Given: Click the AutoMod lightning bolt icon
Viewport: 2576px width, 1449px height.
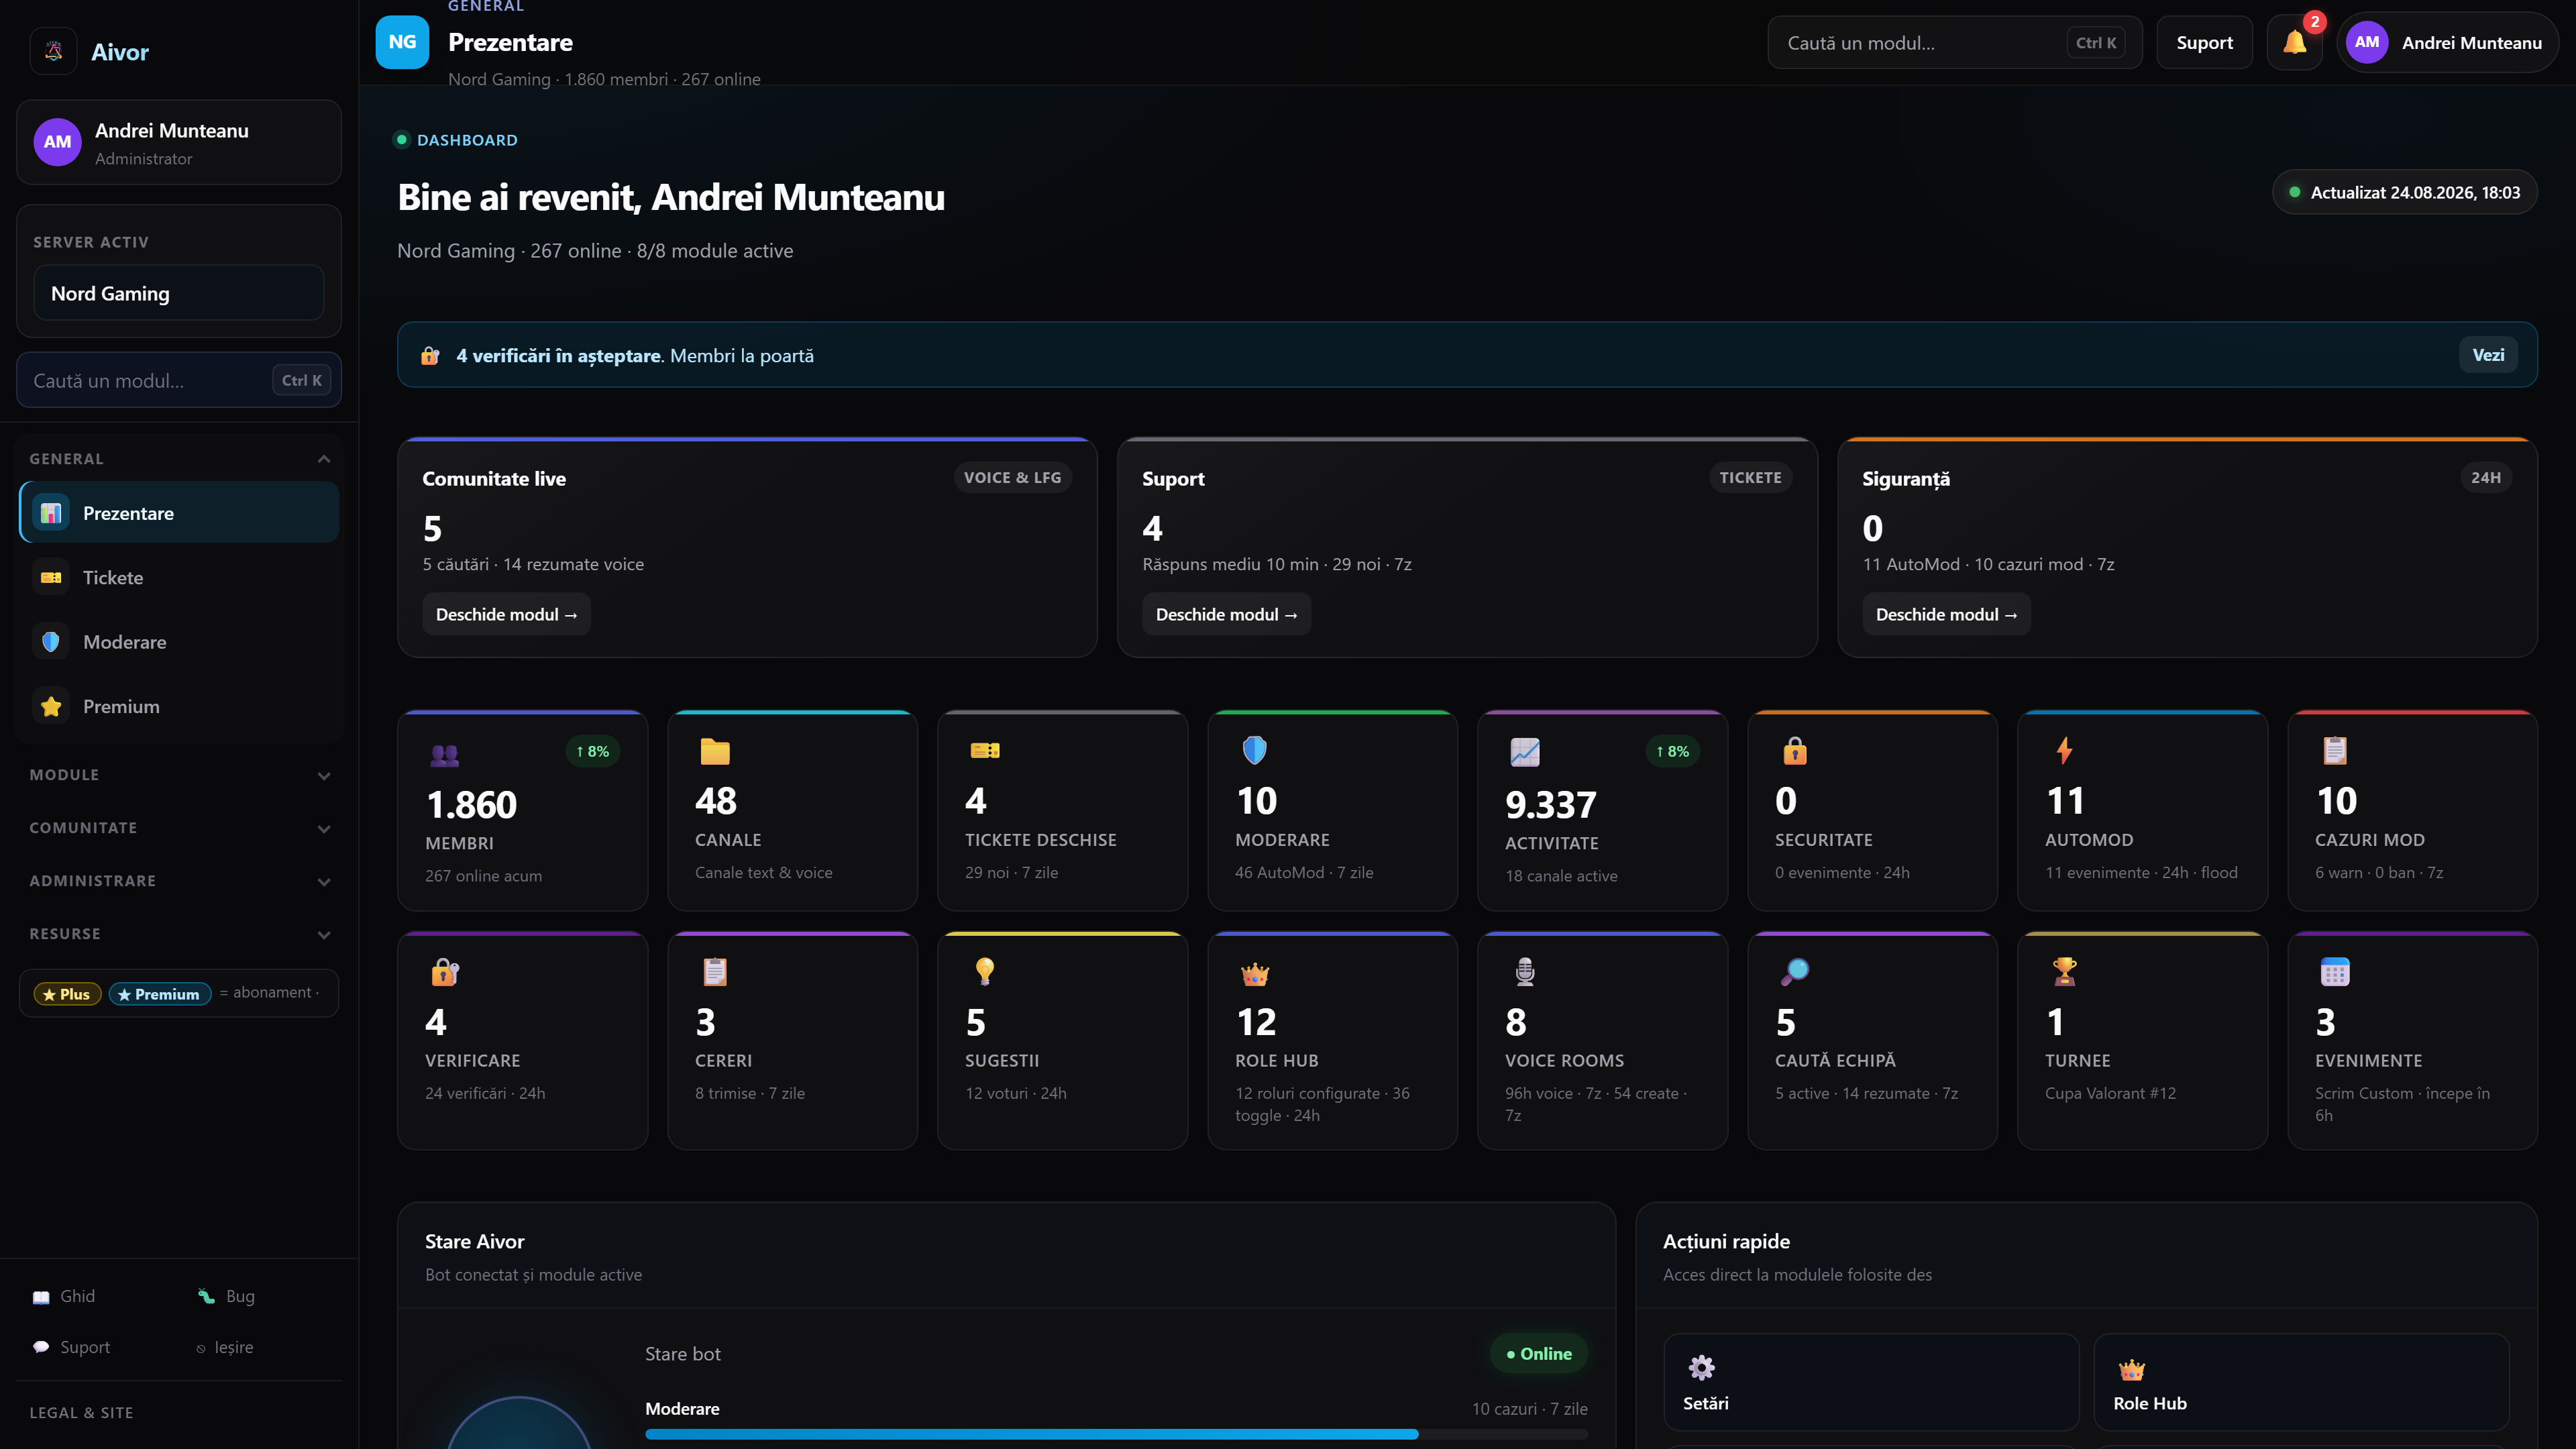Looking at the screenshot, I should click(x=2064, y=750).
